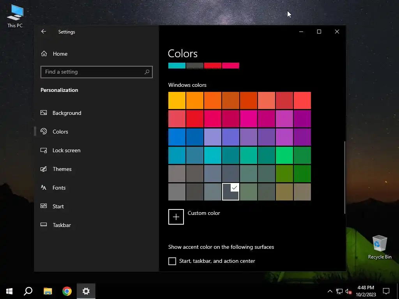The width and height of the screenshot is (399, 299).
Task: Select the This PC desktop icon
Action: (15, 16)
